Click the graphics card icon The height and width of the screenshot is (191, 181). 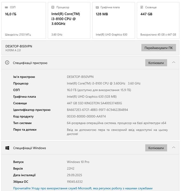(x=97, y=7)
